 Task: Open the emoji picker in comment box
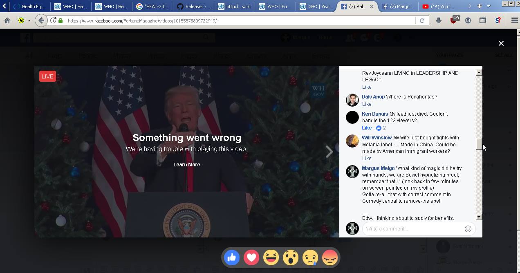(x=468, y=229)
